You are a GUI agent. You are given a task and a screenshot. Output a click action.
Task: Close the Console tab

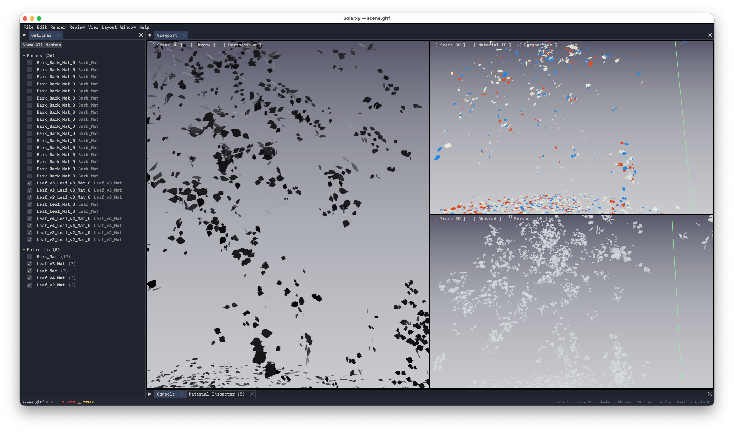pyautogui.click(x=182, y=394)
